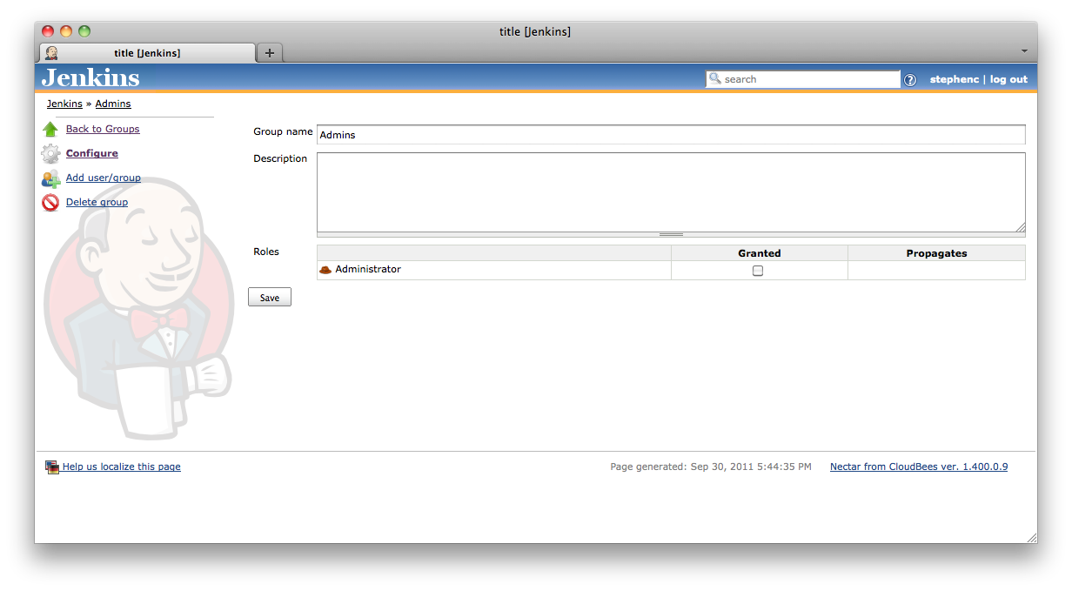The image size is (1072, 591).
Task: Toggle Granted checkbox for Administrator role
Action: pos(758,271)
